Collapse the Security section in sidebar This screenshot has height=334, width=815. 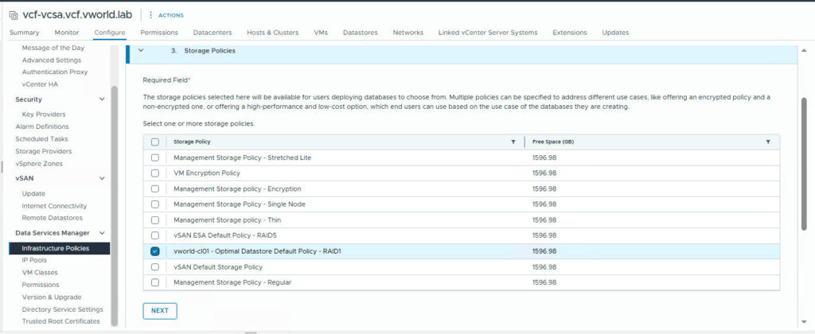coord(102,99)
